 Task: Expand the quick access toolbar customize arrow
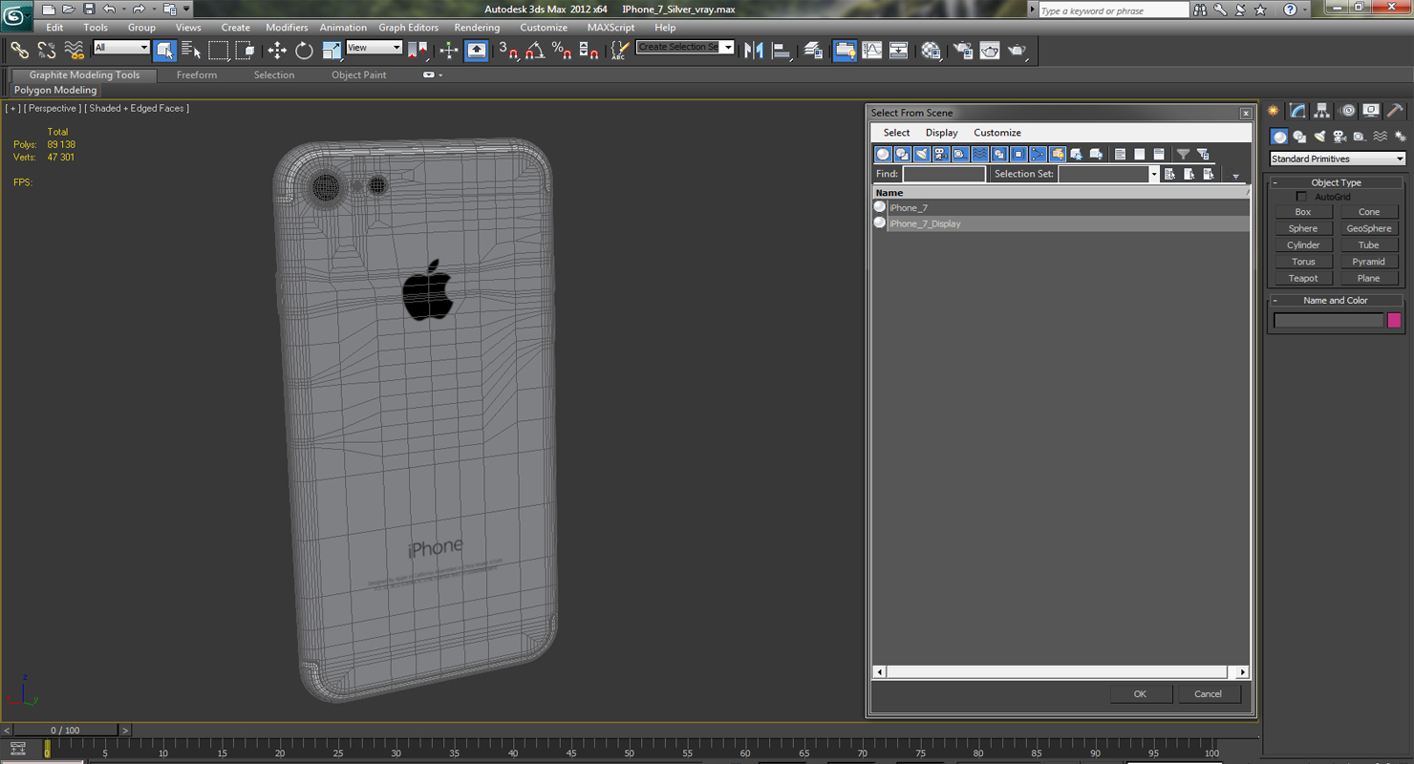[x=186, y=9]
